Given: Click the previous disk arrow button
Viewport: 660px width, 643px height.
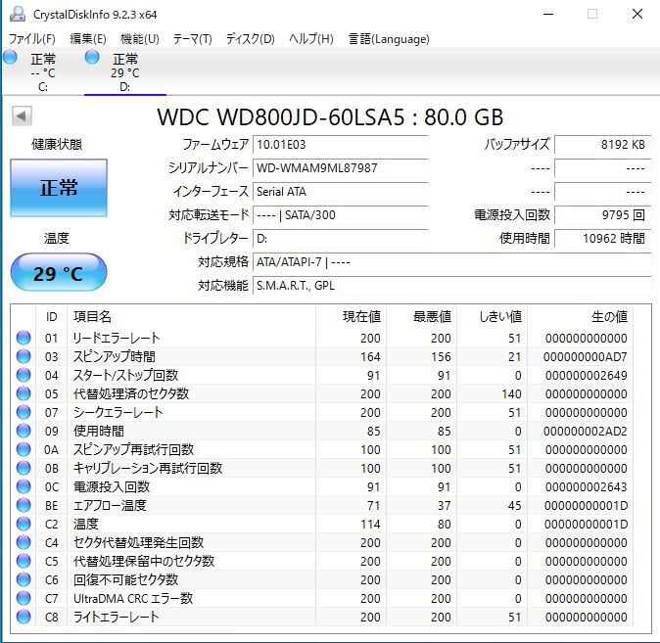Looking at the screenshot, I should [x=22, y=115].
